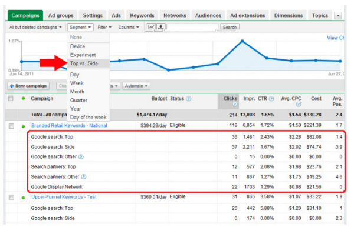Viewport: 354px width, 234px height.
Task: Open Branded Retail Keywords - National link
Action: click(x=69, y=126)
